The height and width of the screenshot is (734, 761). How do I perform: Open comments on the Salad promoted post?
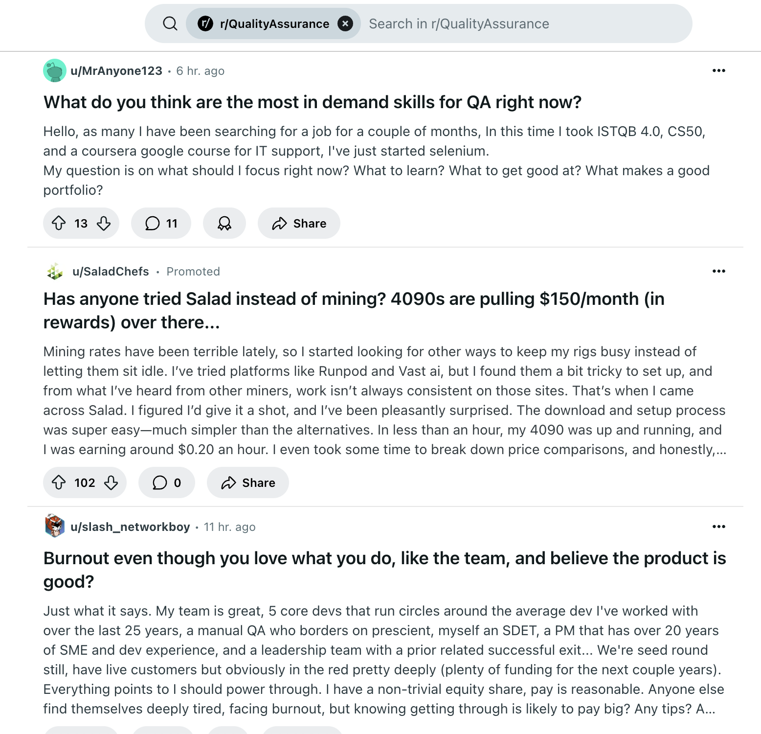click(x=167, y=483)
